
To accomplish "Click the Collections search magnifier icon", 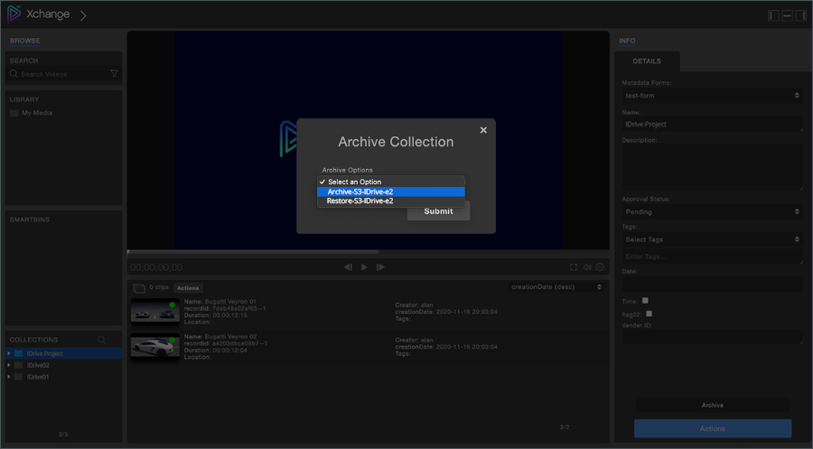I will (101, 340).
